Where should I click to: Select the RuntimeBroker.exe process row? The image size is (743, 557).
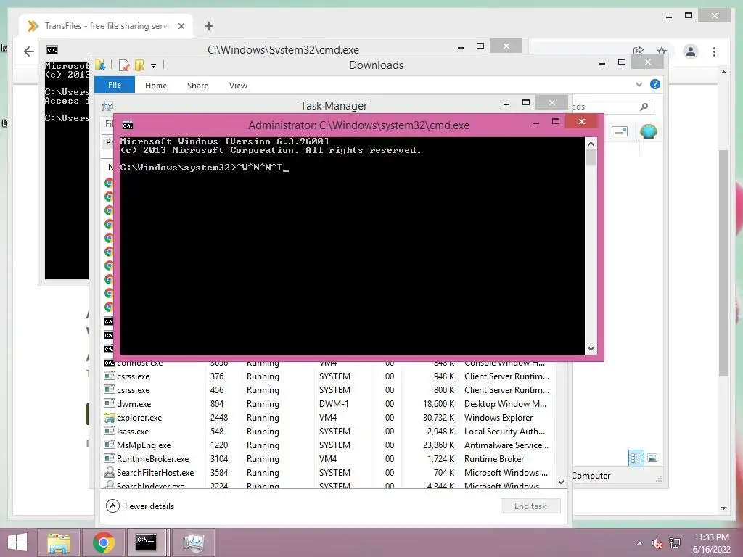tap(328, 459)
